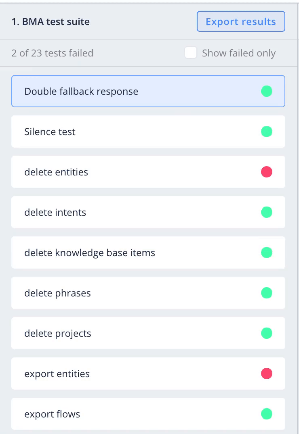Click green status dot on export flows
Image resolution: width=299 pixels, height=434 pixels.
point(267,414)
